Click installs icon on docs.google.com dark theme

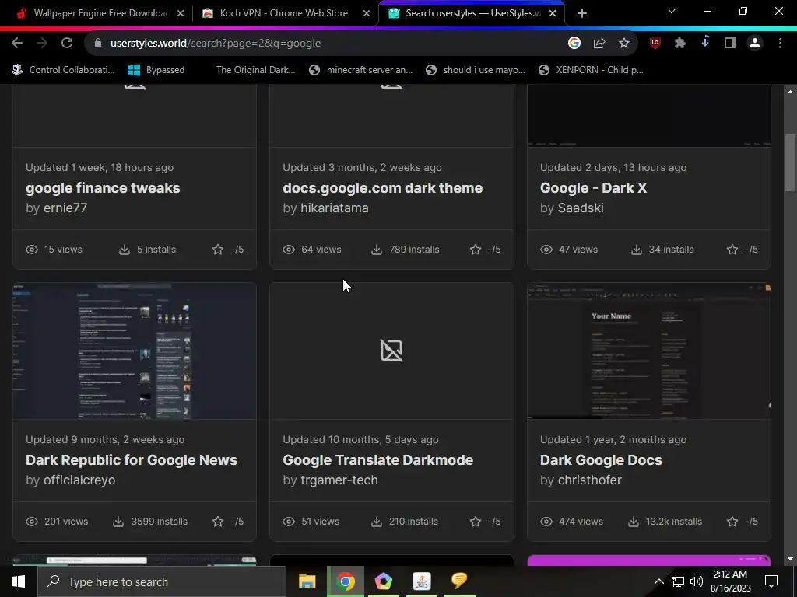[376, 250]
